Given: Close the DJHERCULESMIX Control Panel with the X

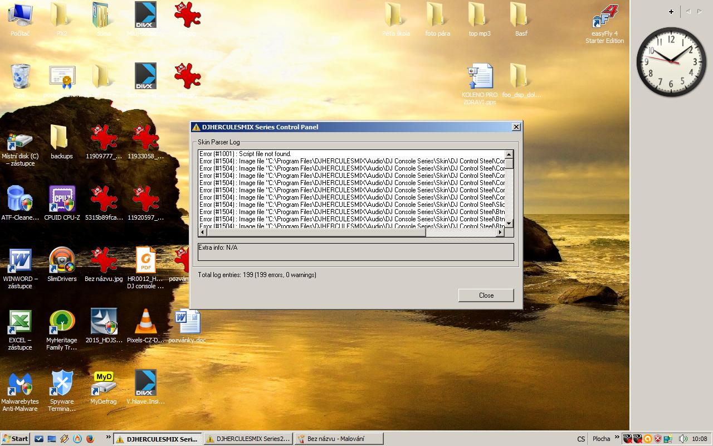Looking at the screenshot, I should tap(516, 127).
